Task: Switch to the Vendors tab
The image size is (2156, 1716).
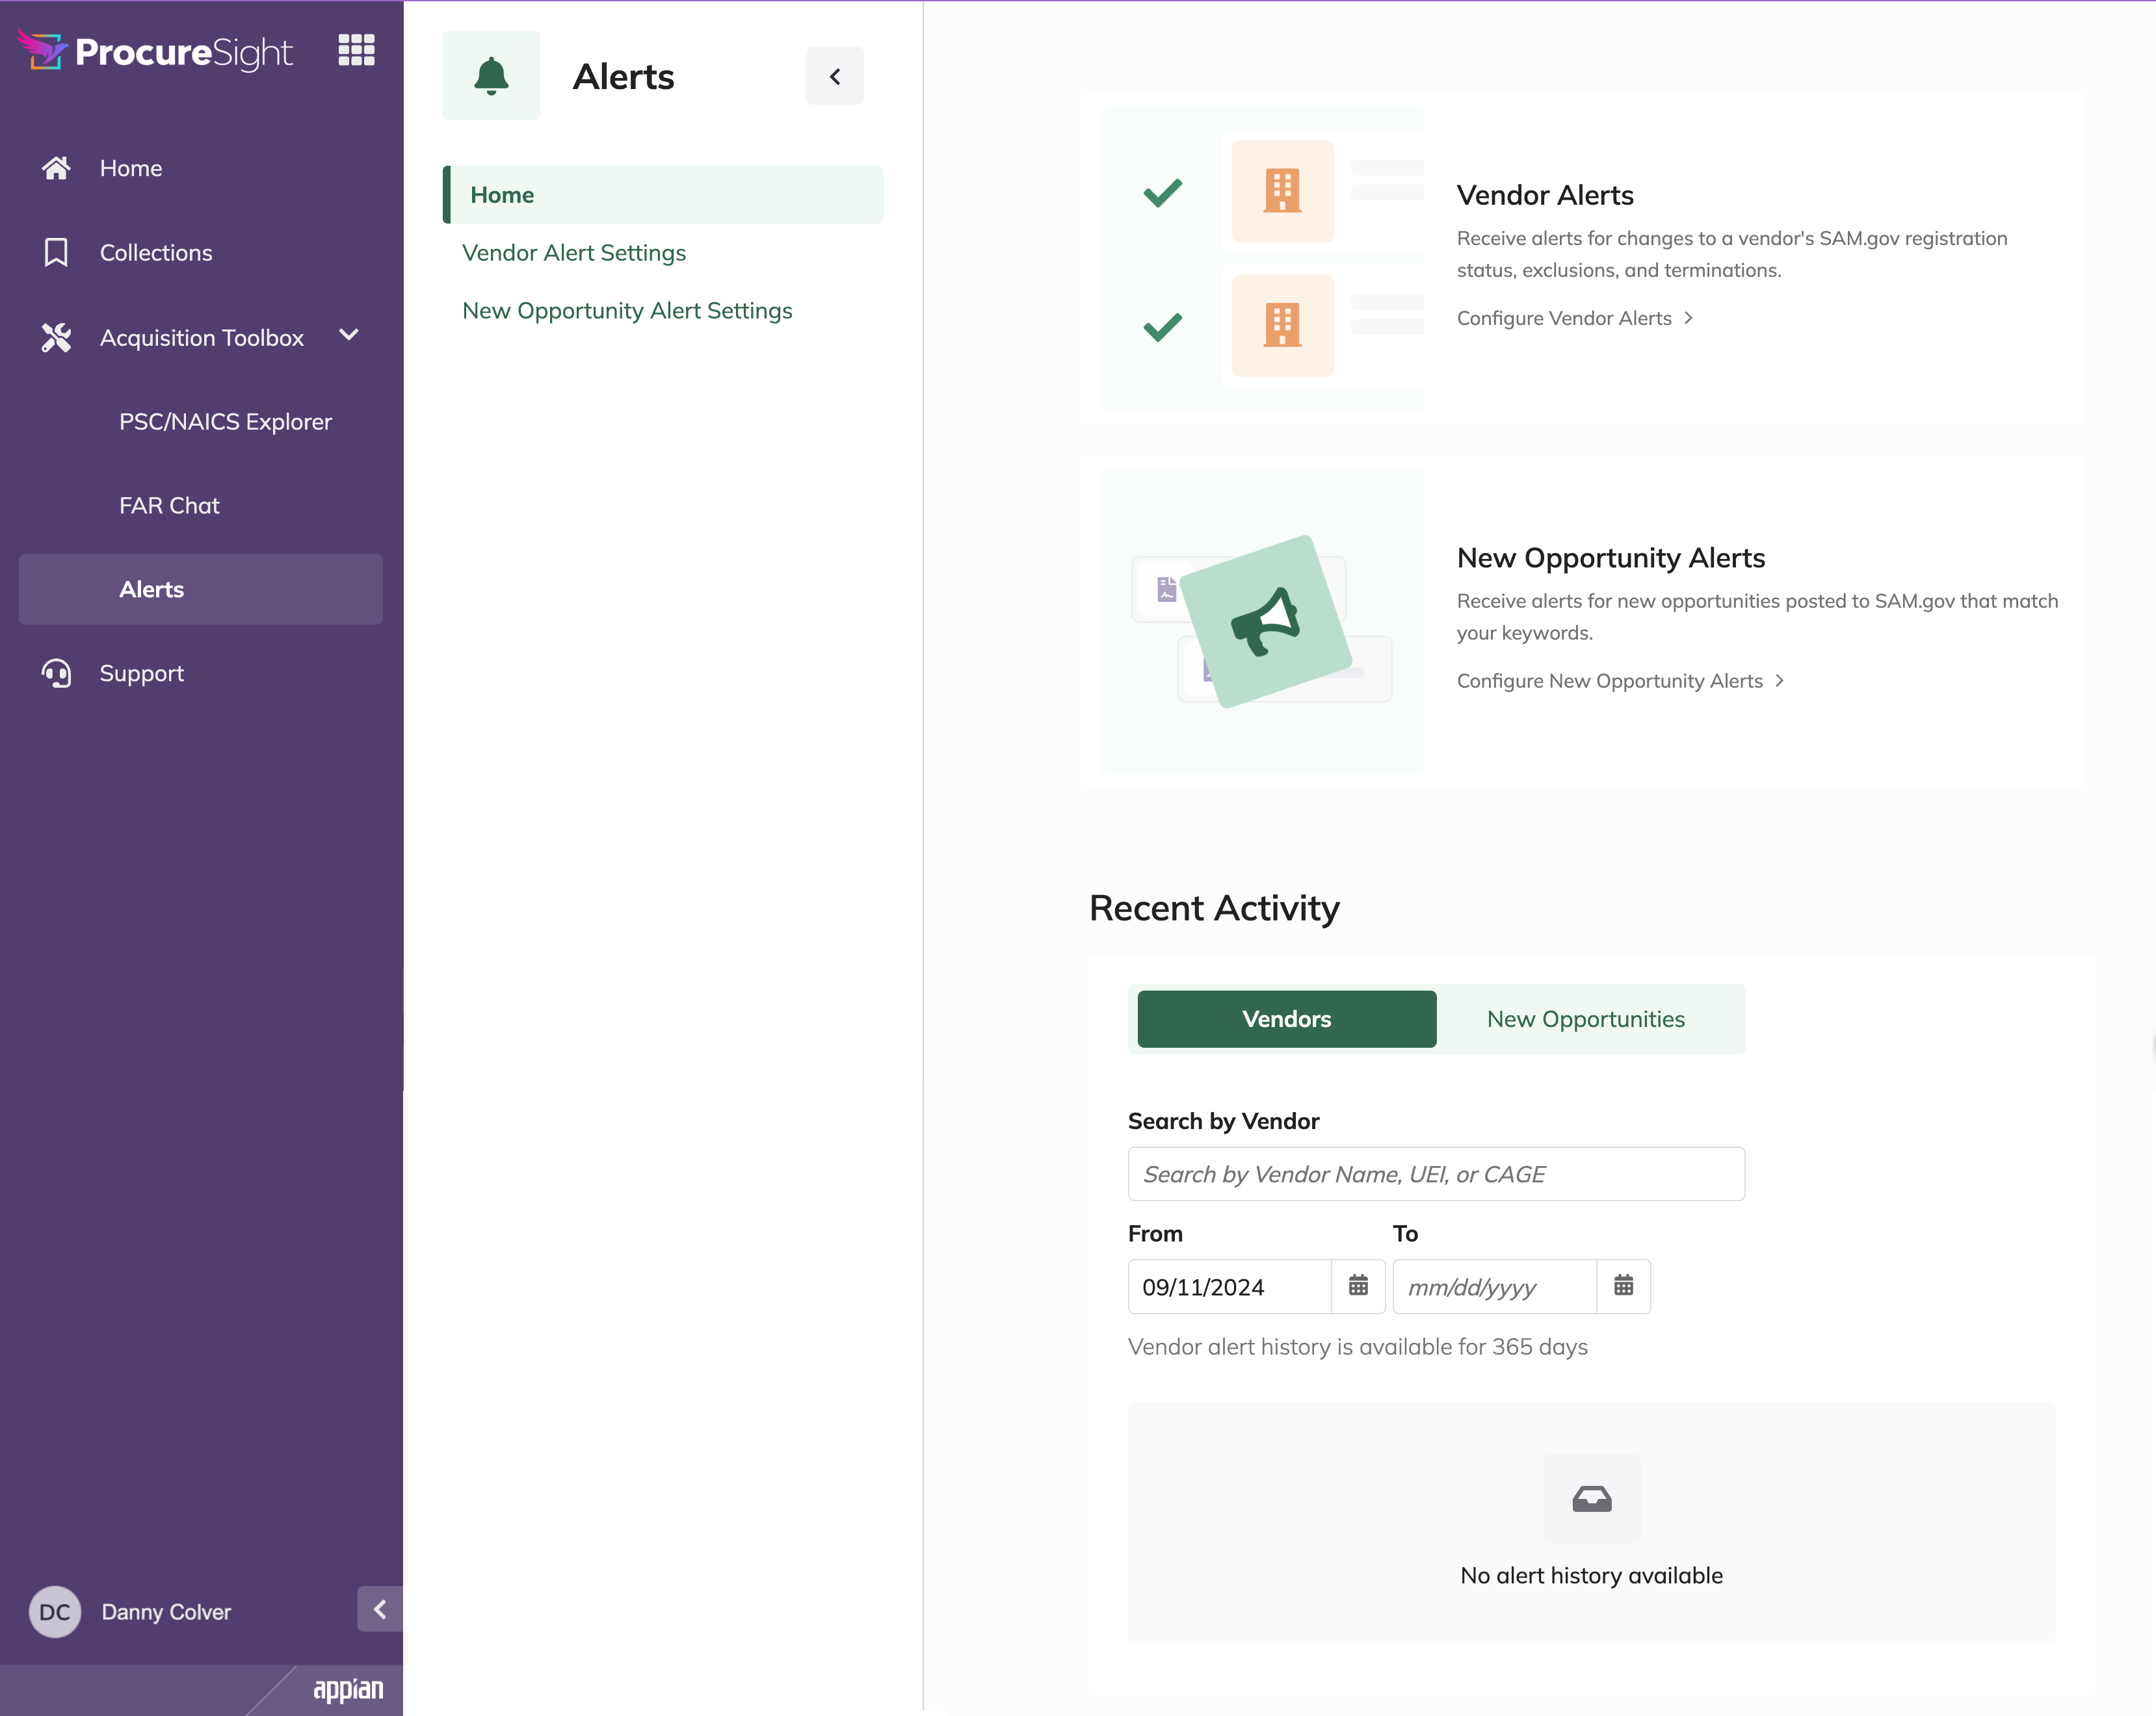Action: 1287,1019
